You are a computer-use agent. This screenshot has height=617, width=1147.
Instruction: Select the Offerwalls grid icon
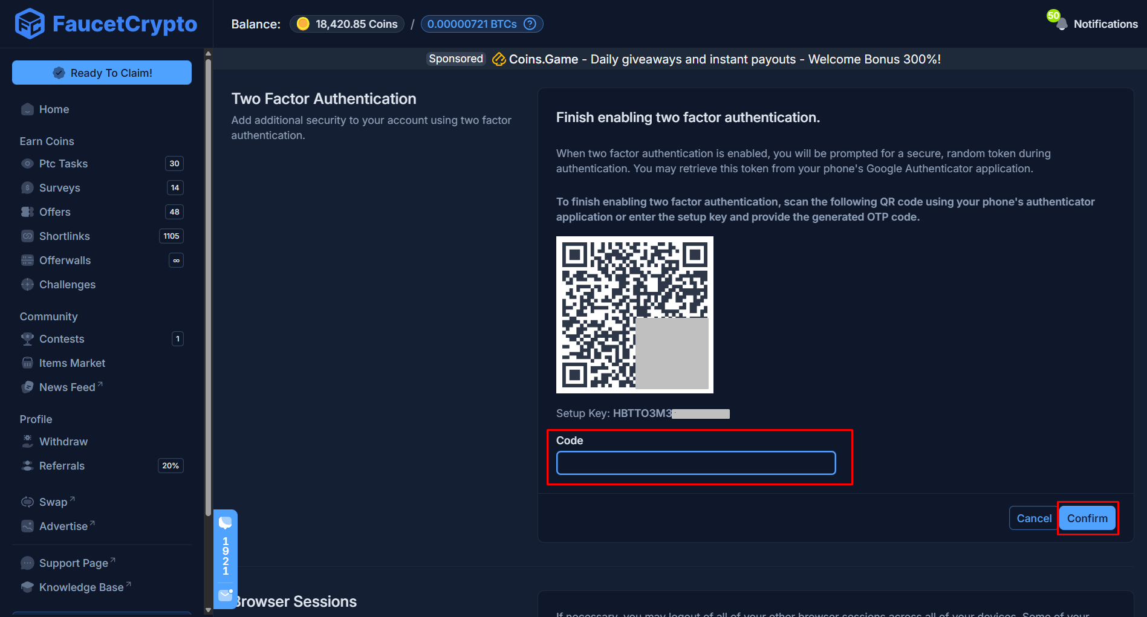(x=27, y=260)
